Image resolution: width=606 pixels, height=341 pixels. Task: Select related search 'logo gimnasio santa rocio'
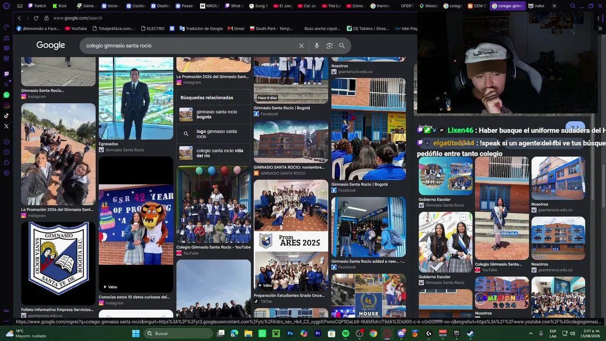point(214,134)
